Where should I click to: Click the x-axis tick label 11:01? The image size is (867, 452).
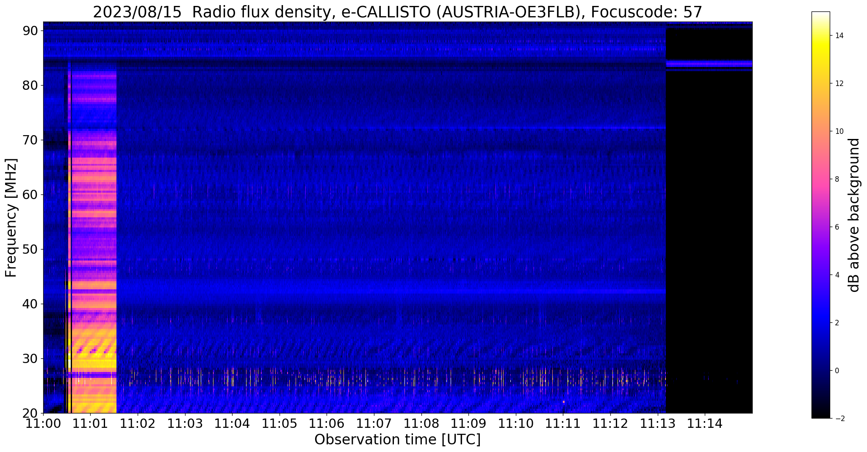pos(90,423)
